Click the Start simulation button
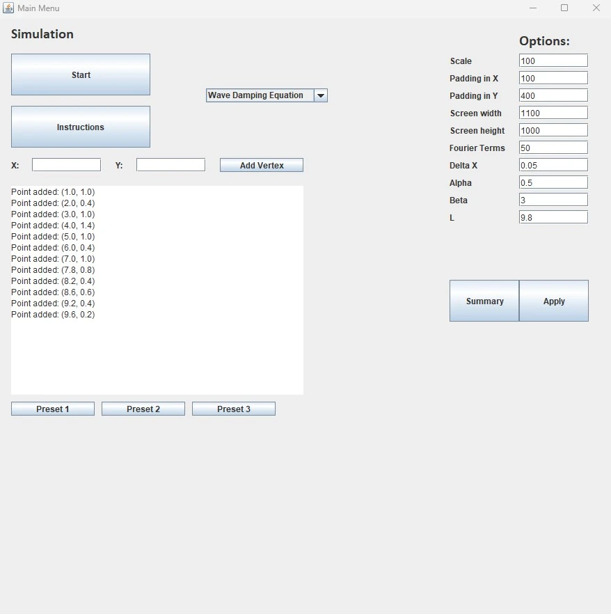 click(81, 74)
